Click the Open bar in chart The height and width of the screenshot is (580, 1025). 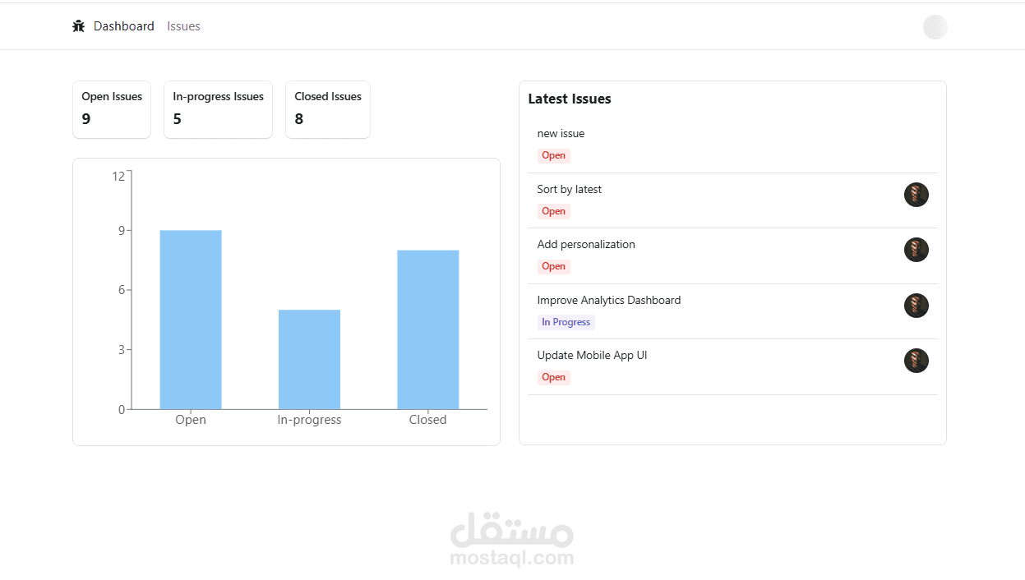[191, 320]
